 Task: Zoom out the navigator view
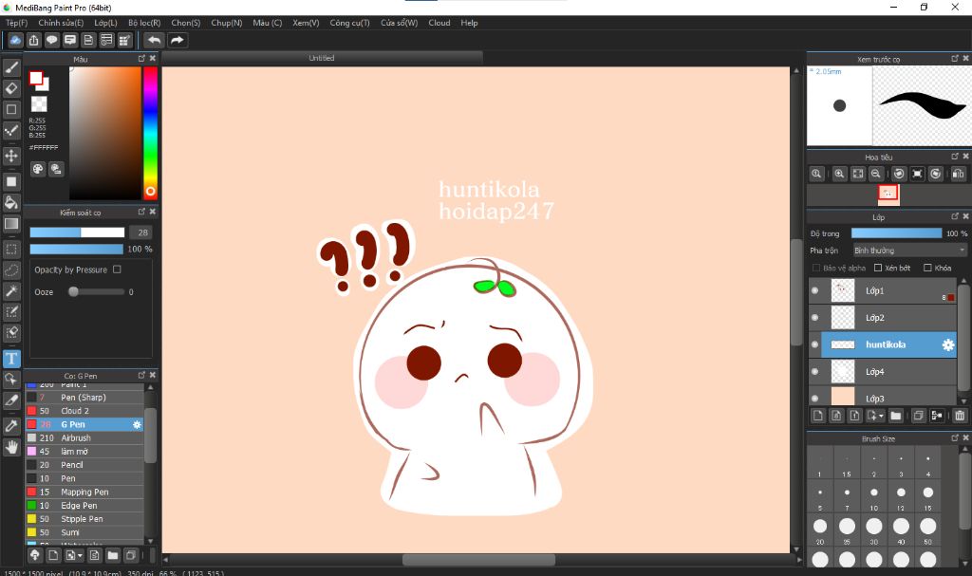click(x=875, y=175)
